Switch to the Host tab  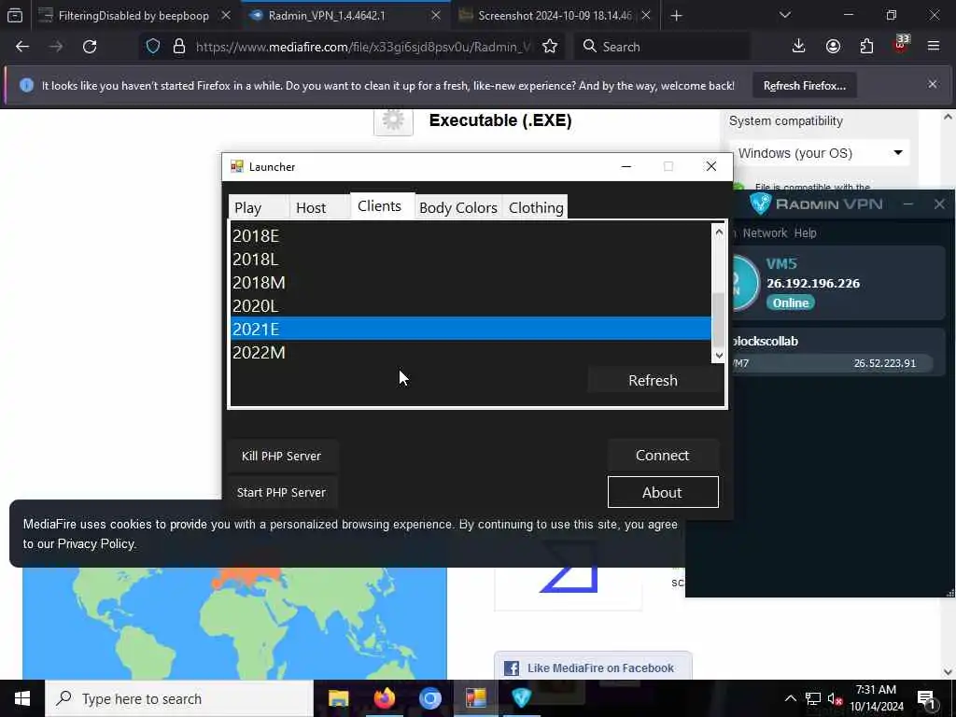pyautogui.click(x=311, y=208)
